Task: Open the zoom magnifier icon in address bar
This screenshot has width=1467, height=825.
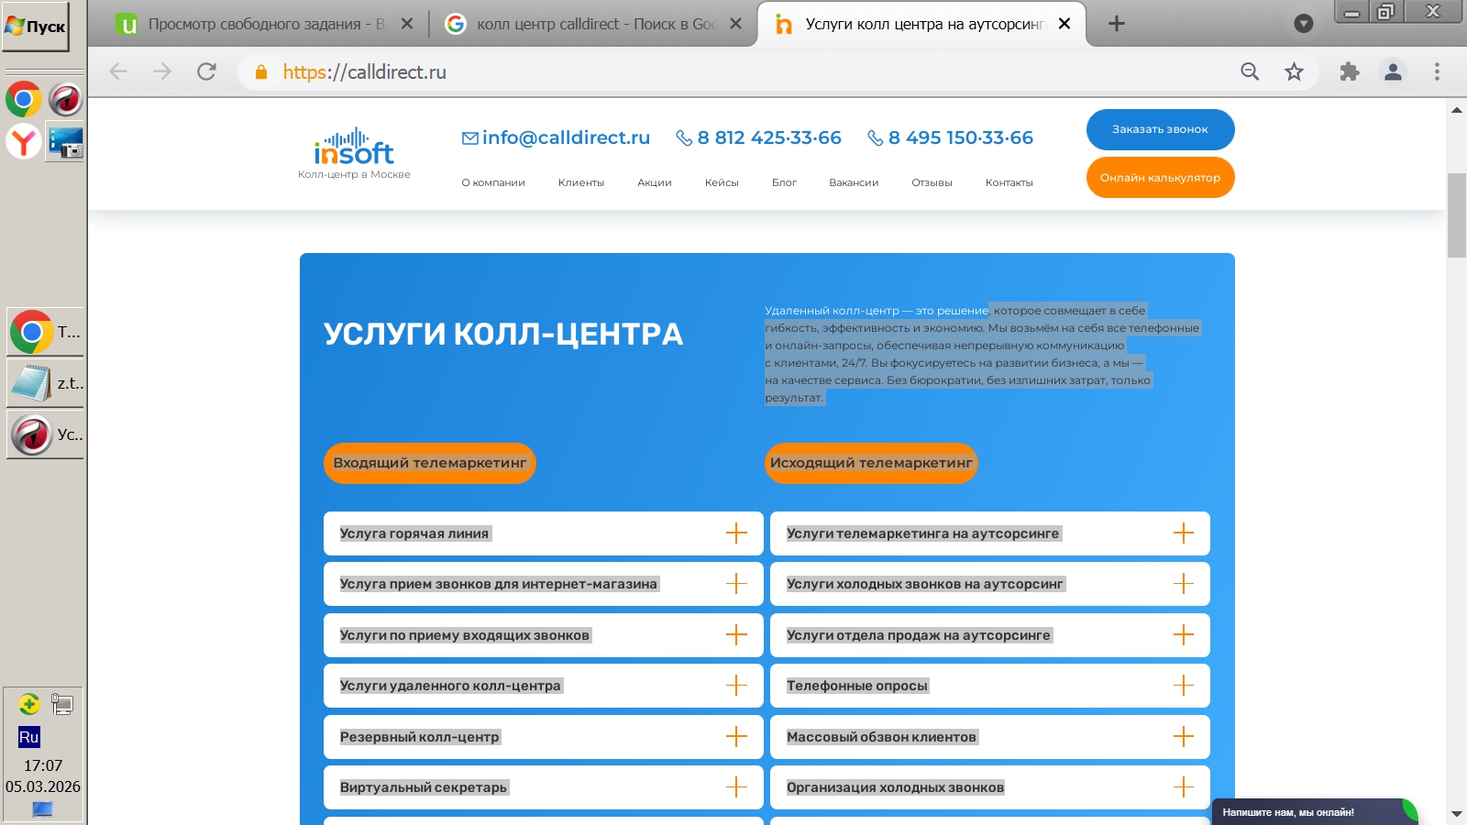Action: [1250, 71]
